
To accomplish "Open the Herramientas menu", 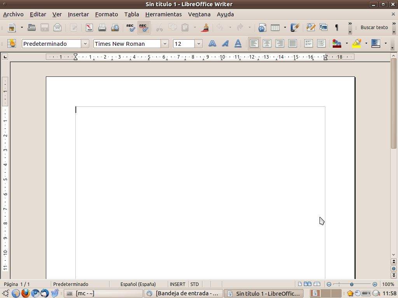I will pos(163,14).
